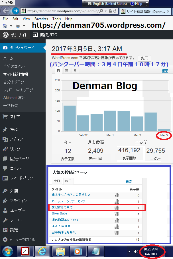Click the 概要 link above the chart
173x259 pixels.
(x=165, y=71)
